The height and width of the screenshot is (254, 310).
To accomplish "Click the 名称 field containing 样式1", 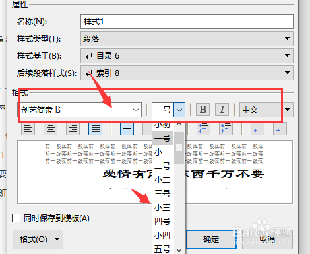I will (x=187, y=22).
